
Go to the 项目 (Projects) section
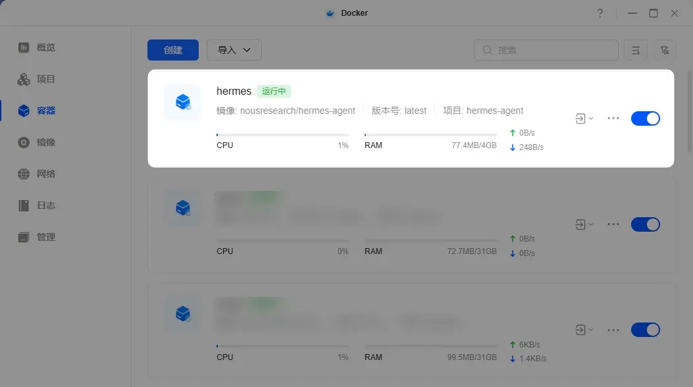pos(46,78)
